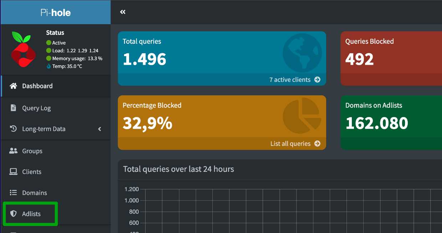Click the Percentage Blocked card title
Screen dimensions: 442x233
click(x=152, y=105)
